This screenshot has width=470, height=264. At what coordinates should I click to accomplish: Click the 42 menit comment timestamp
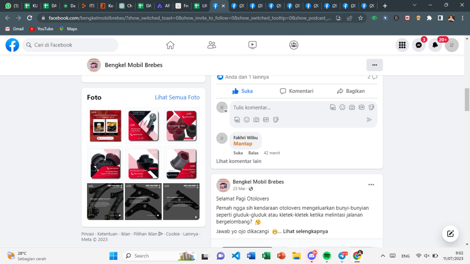272,153
